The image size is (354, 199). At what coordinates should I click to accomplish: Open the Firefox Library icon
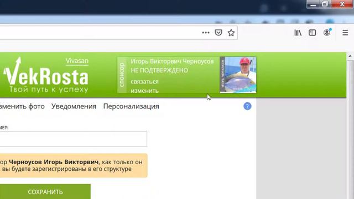[298, 33]
